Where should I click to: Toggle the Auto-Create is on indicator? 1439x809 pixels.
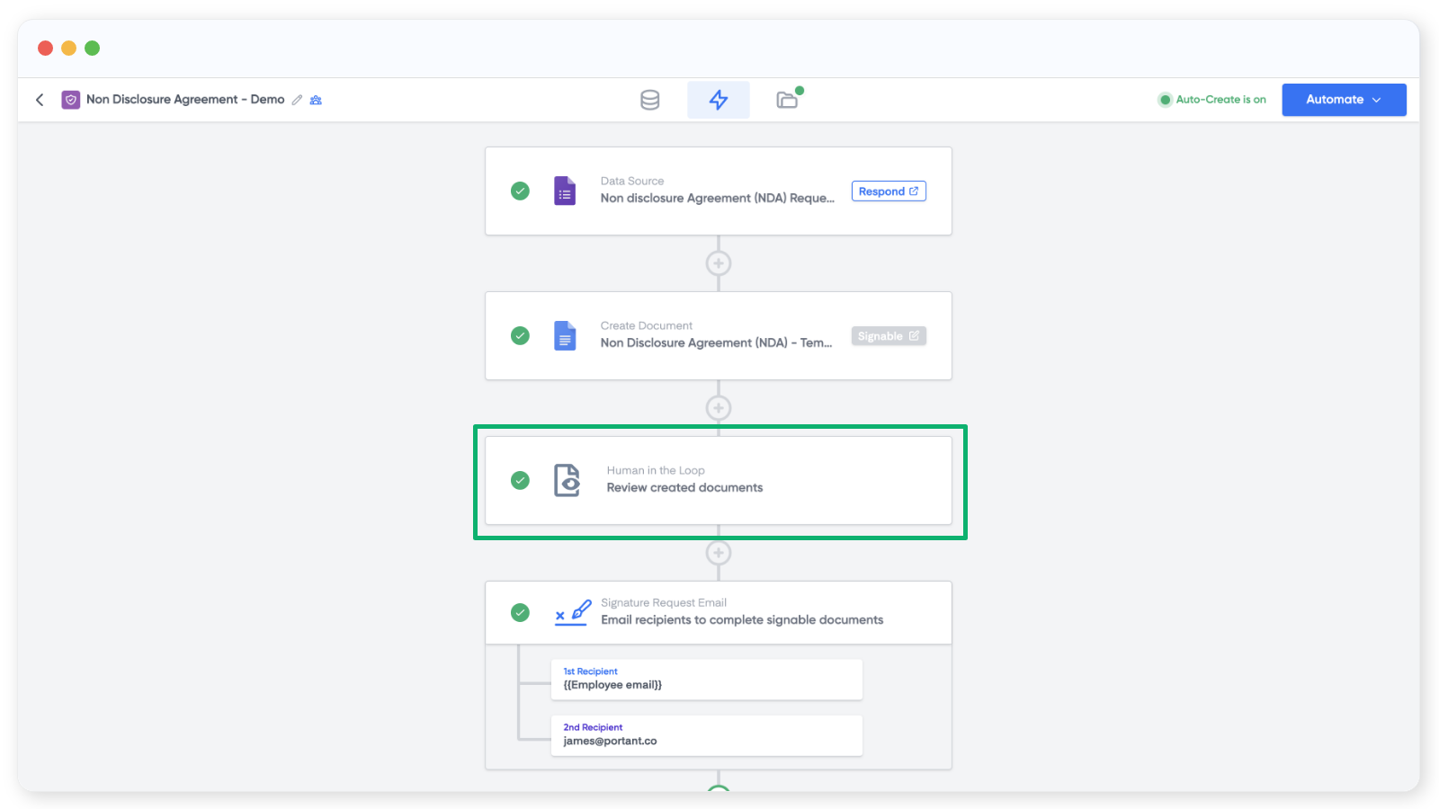click(1212, 100)
